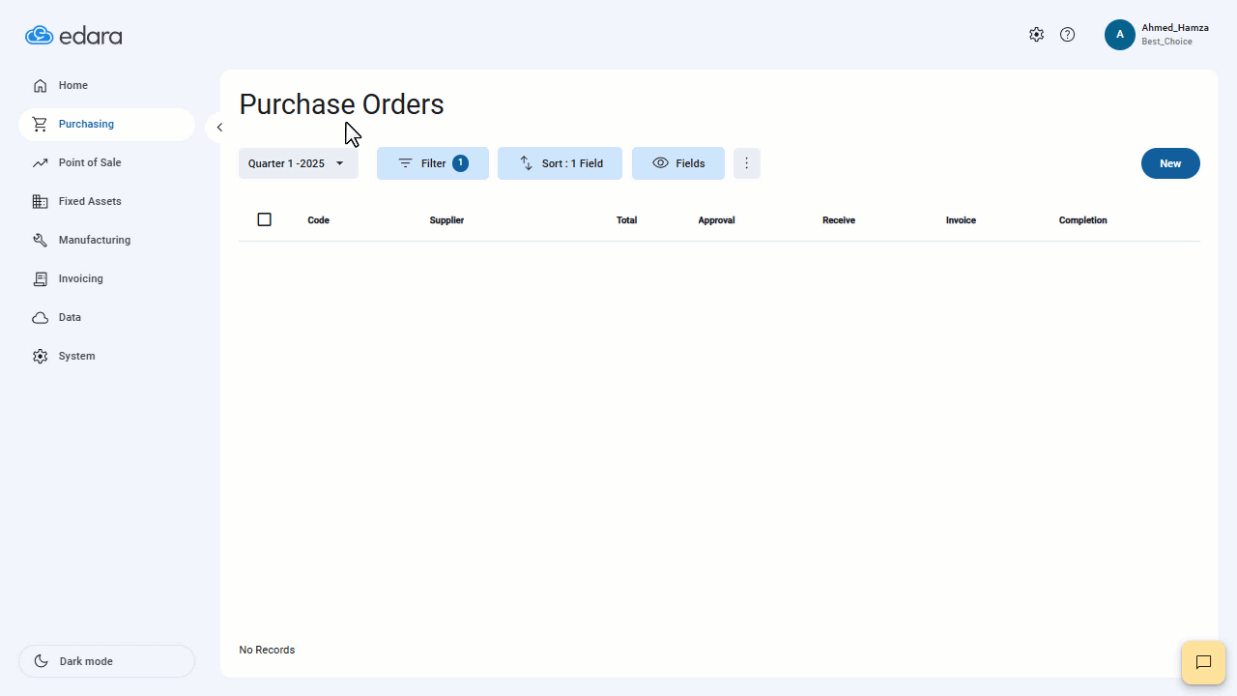
Task: Click the Receive column header
Action: point(839,220)
